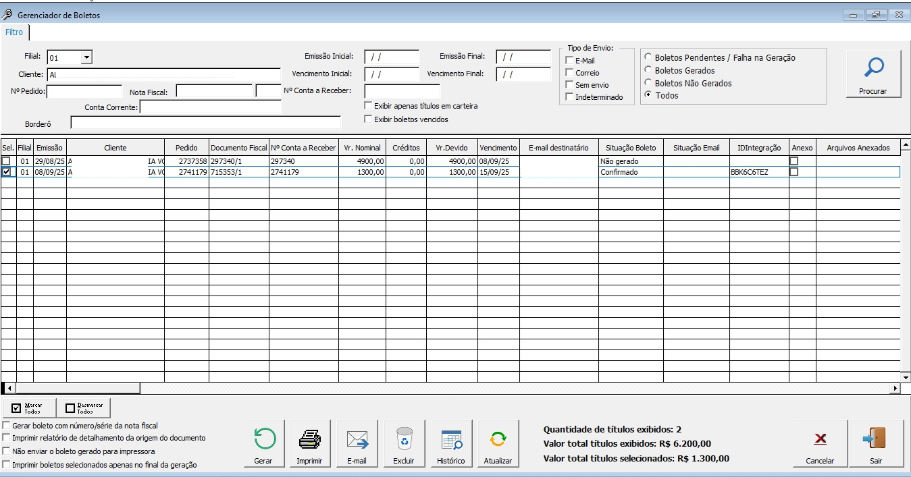Click the Sair exit door icon
Viewport: 911px width, 477px height.
[x=876, y=439]
